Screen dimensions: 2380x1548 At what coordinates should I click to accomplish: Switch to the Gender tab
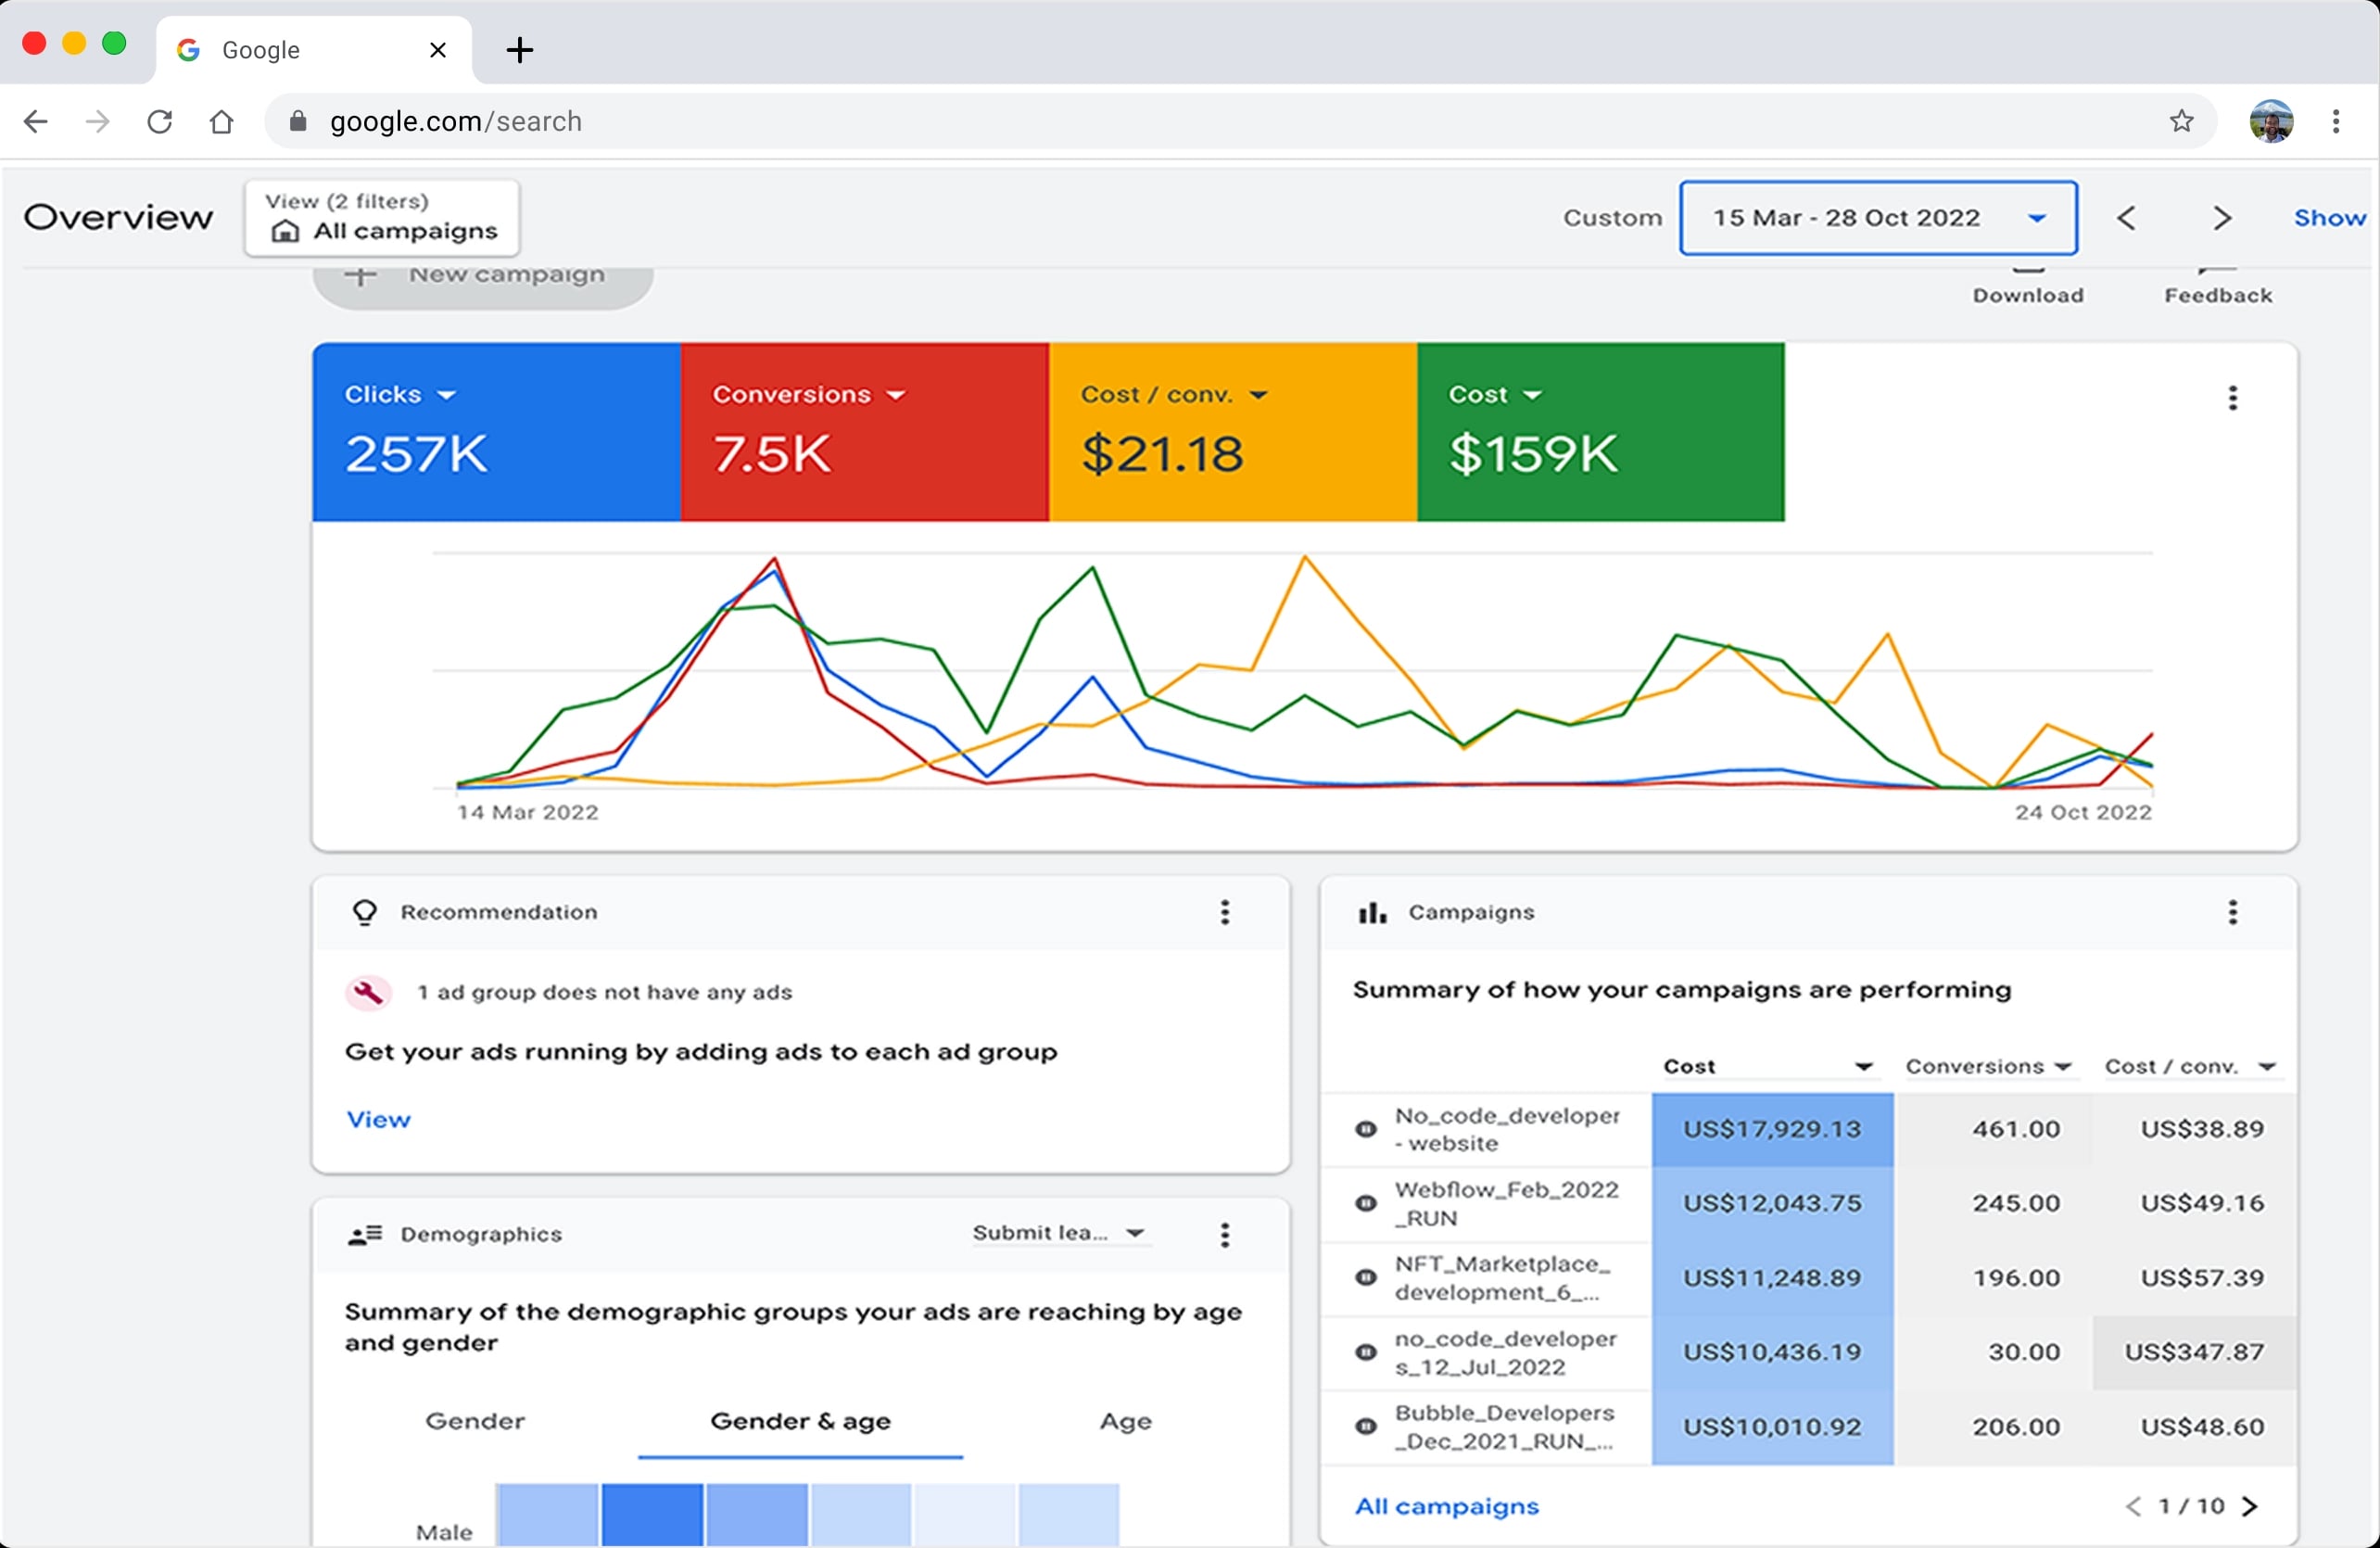tap(475, 1421)
